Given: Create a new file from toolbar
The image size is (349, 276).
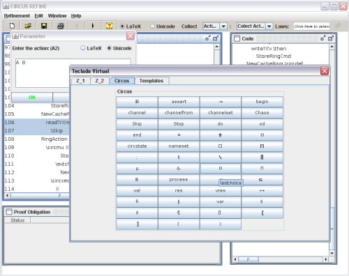Looking at the screenshot, I should tap(12, 26).
